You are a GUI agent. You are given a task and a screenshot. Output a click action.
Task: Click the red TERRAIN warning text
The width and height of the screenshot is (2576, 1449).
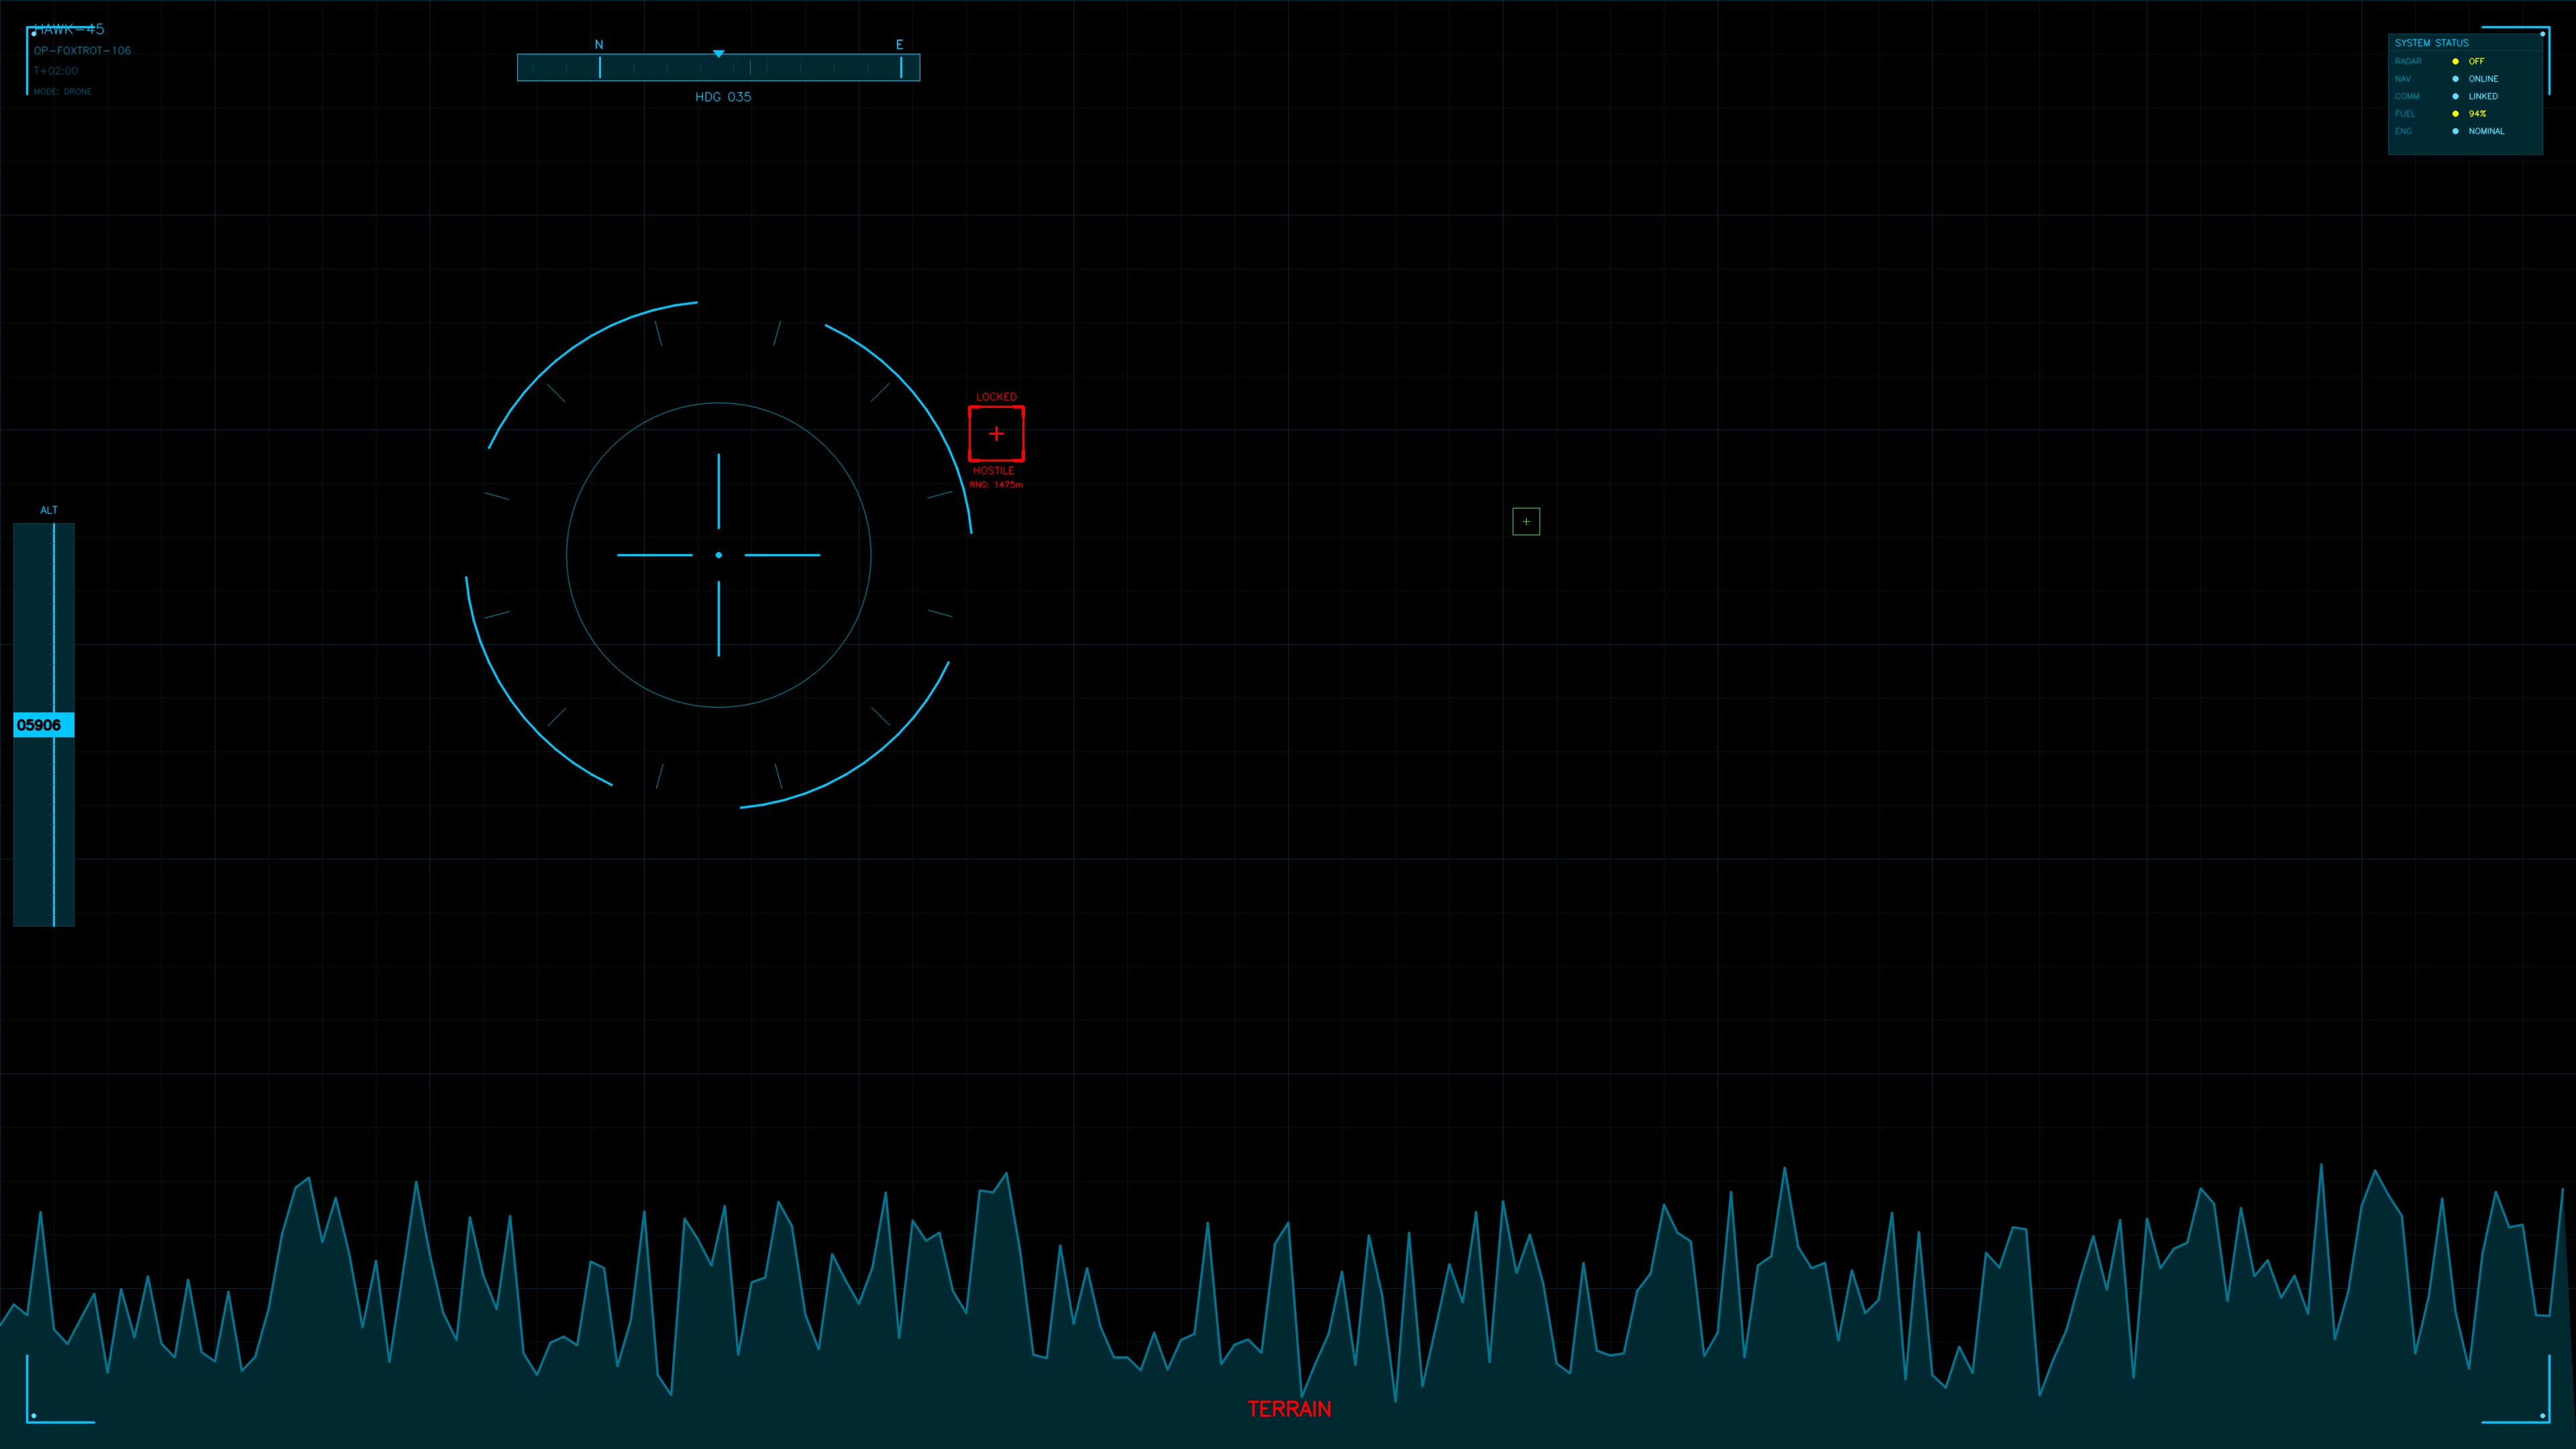click(1289, 1408)
